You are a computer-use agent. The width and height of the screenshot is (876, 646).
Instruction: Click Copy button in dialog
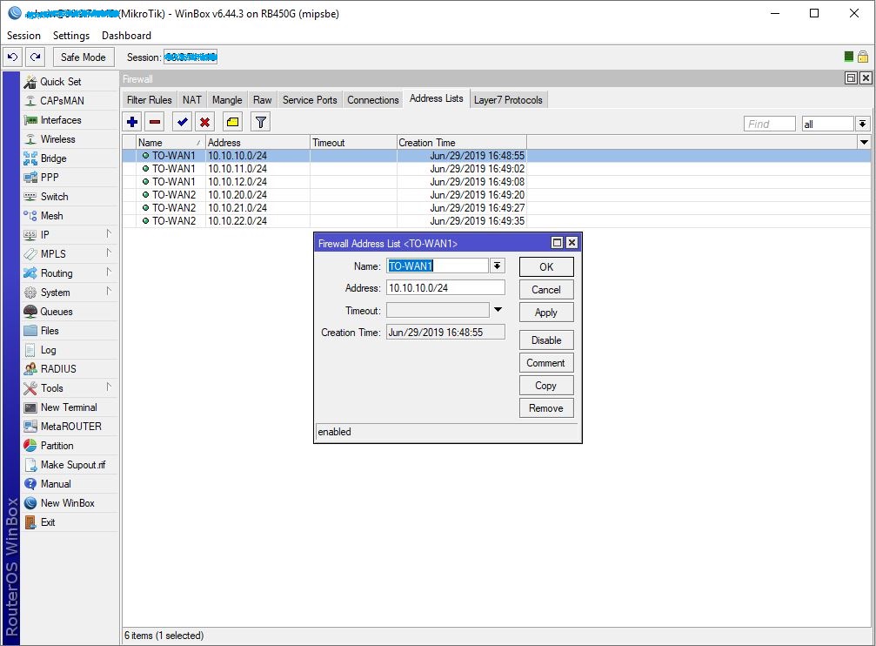(x=546, y=386)
